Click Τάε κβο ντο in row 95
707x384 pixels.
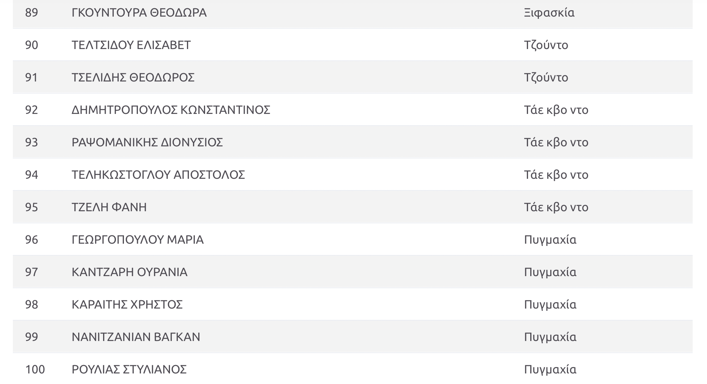pyautogui.click(x=556, y=207)
